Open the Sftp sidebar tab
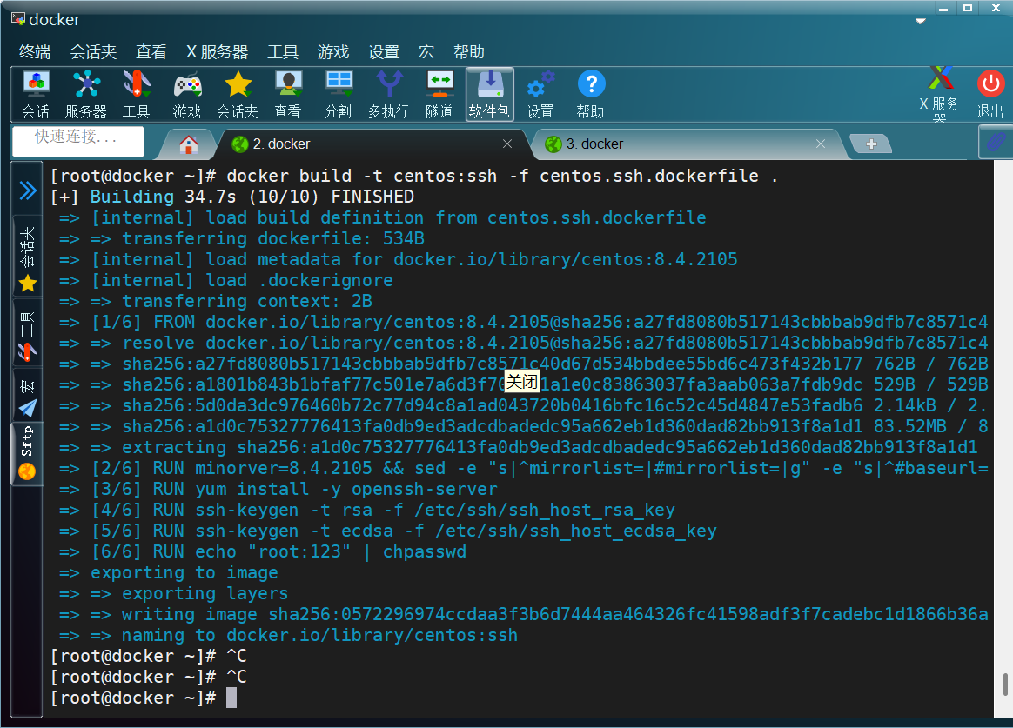 click(27, 454)
